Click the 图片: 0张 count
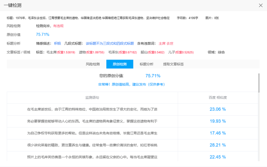 [x=212, y=18]
